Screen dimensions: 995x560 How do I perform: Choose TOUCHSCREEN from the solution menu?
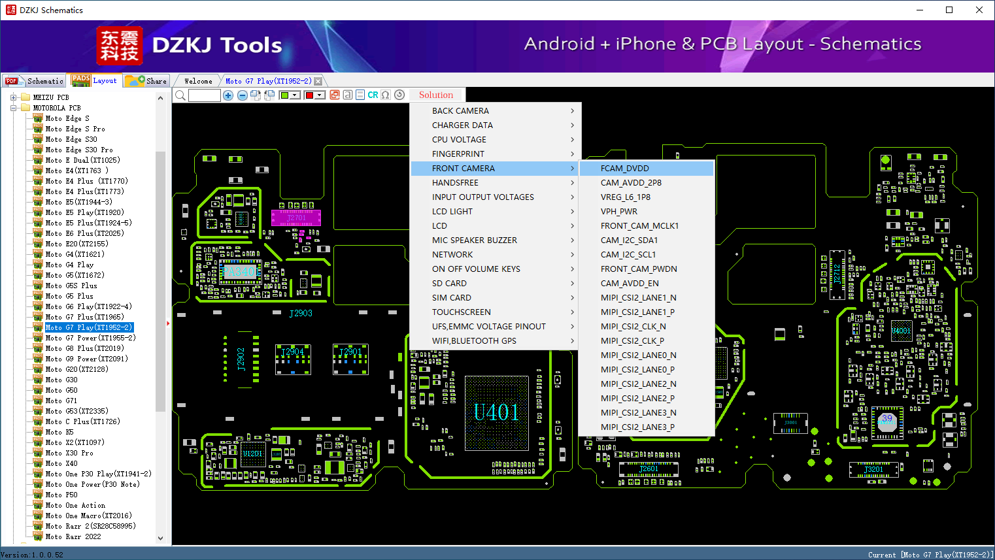click(495, 312)
